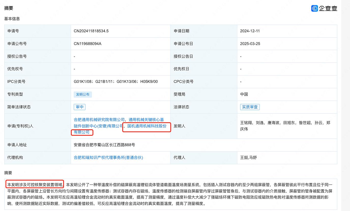
Task: Click the top 摘要 page heading
Action: pos(9,8)
